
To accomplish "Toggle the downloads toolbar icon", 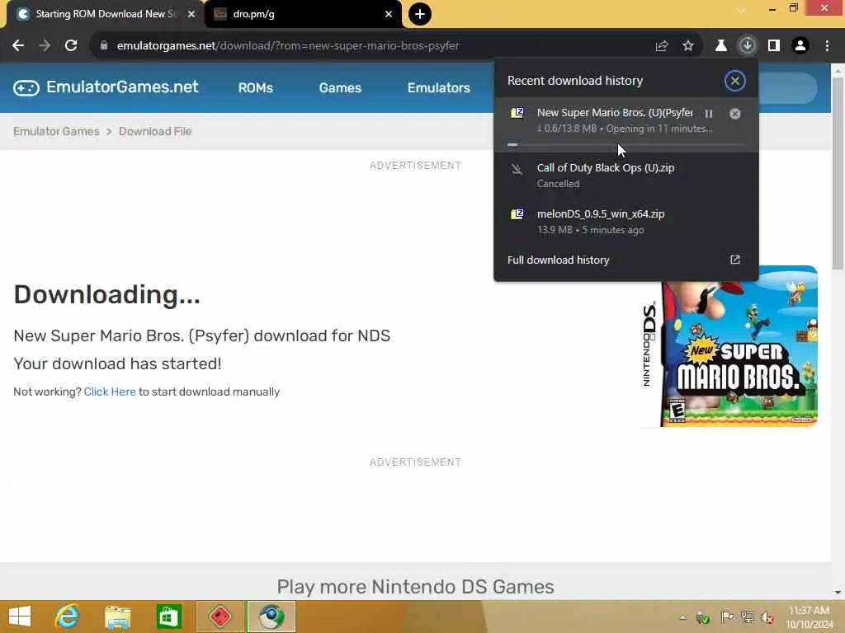I will tap(747, 46).
